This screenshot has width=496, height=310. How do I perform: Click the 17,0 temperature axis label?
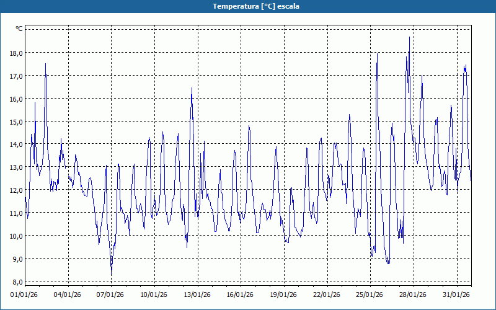(17, 76)
